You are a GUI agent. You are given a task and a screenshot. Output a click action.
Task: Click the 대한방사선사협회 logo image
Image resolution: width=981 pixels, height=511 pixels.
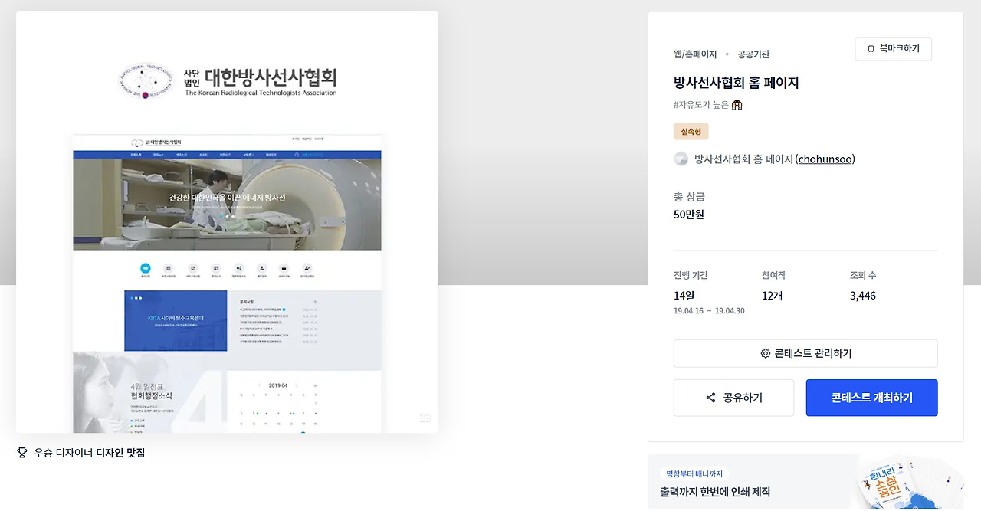[228, 80]
